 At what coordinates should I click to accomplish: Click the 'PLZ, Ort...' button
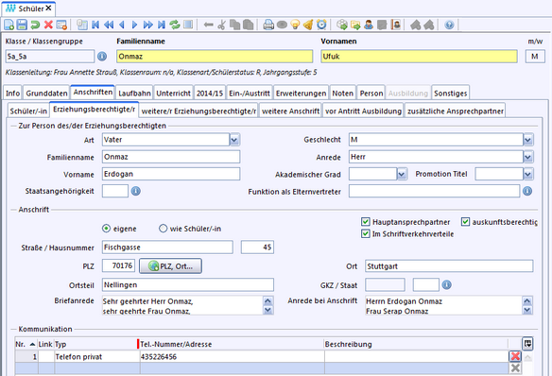pyautogui.click(x=170, y=266)
